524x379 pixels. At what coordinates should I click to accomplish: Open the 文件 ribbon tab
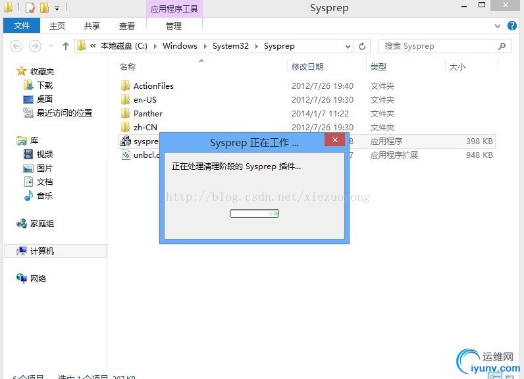[x=21, y=26]
